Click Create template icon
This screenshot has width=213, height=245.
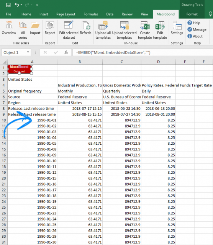(x=145, y=30)
